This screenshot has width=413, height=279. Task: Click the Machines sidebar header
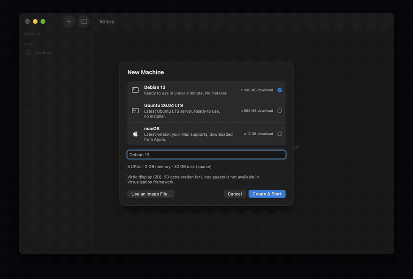coord(32,33)
